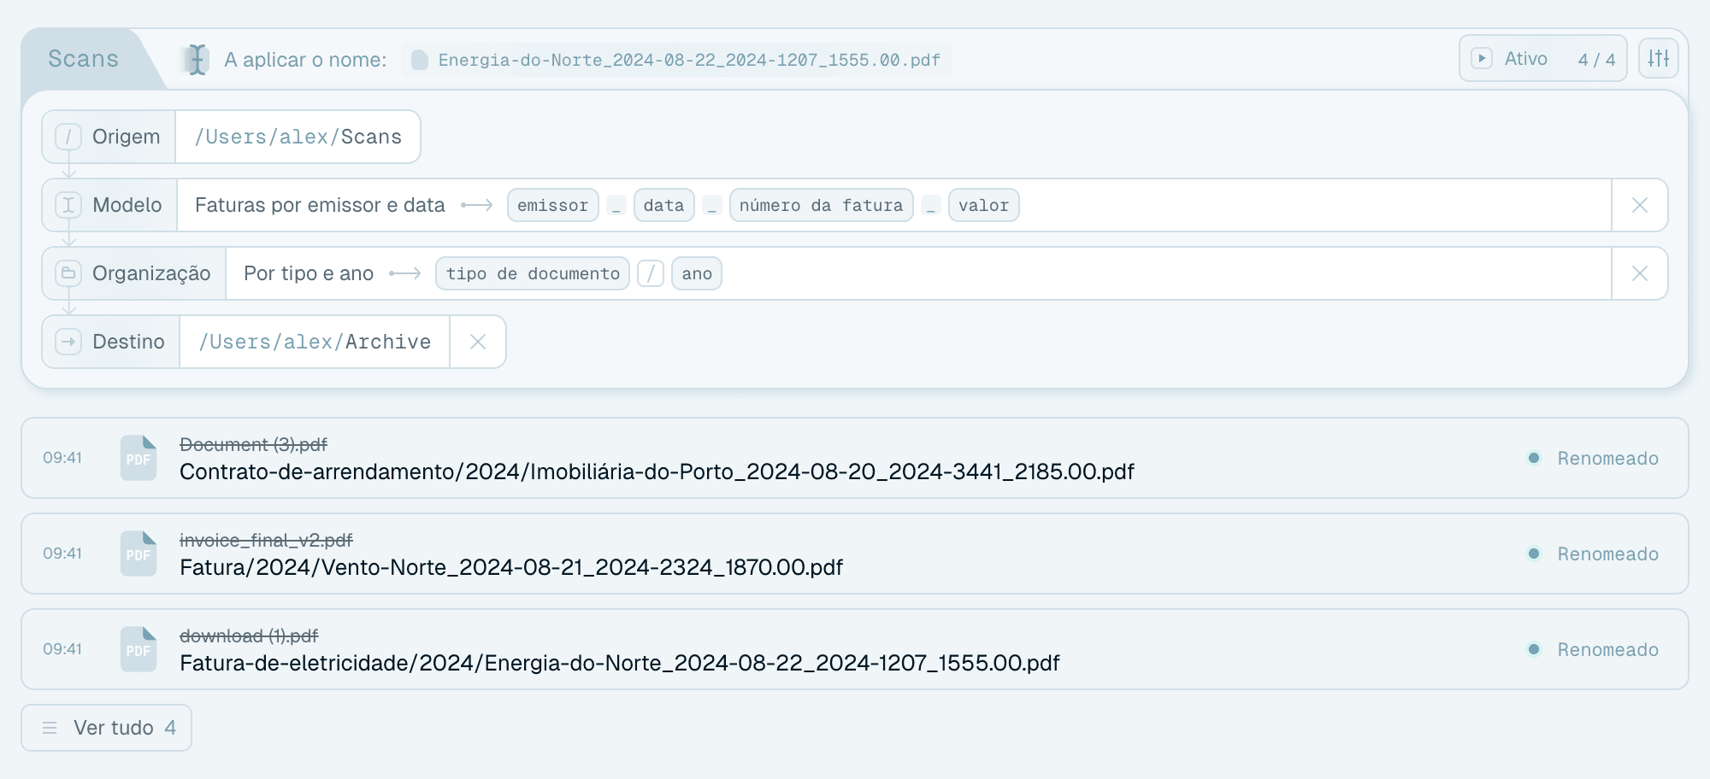Toggle the Ativo play control
Image resolution: width=1710 pixels, height=779 pixels.
click(1482, 58)
